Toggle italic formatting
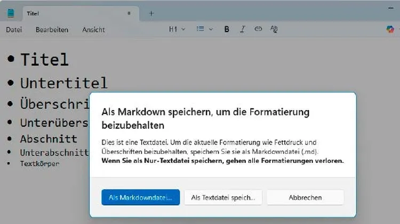 [x=242, y=29]
